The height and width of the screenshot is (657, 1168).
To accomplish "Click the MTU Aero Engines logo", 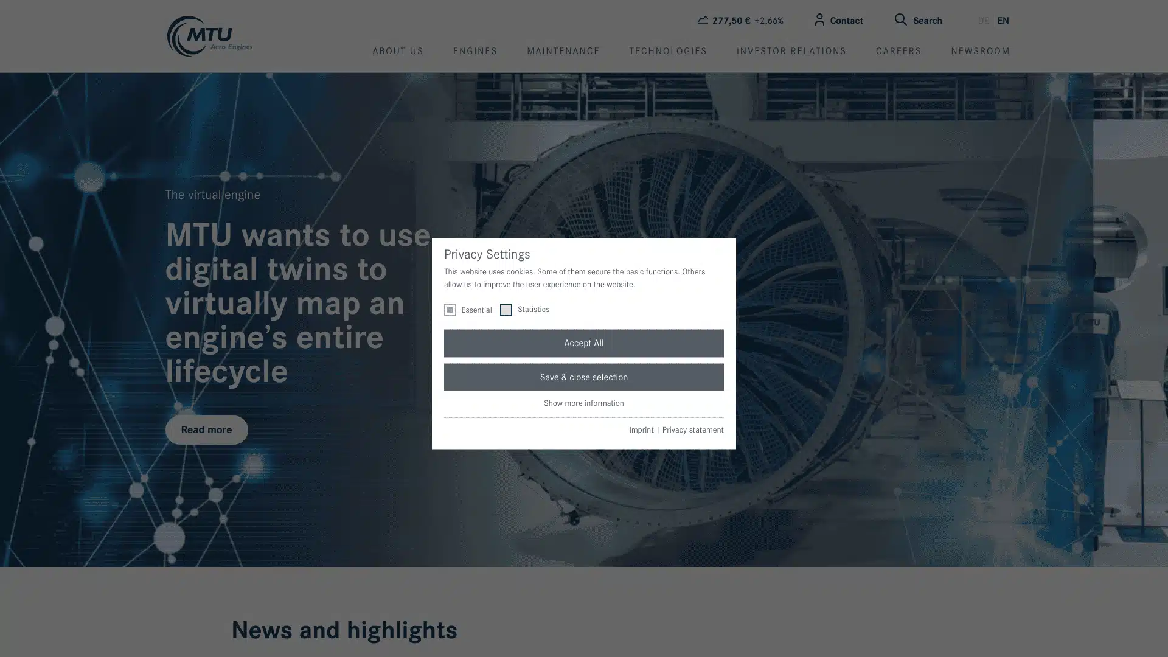I will click(209, 36).
